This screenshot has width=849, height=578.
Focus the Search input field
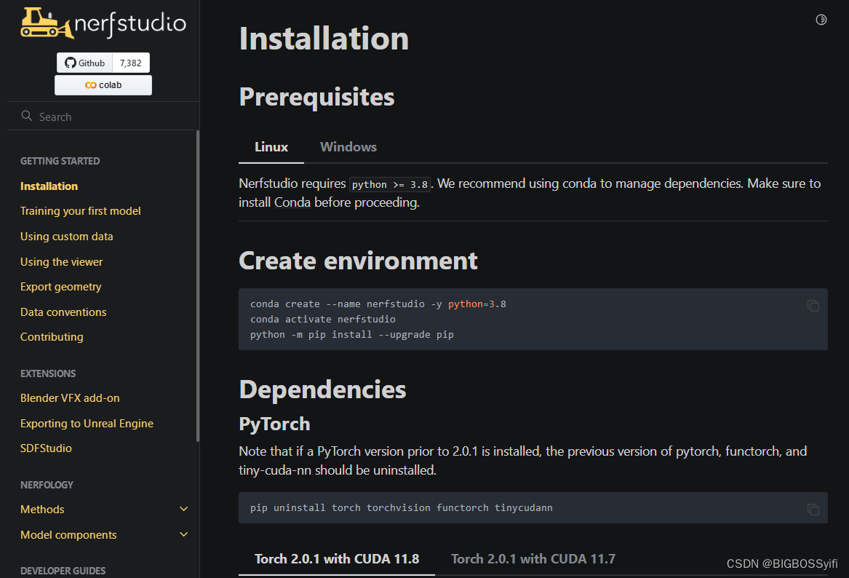[103, 116]
